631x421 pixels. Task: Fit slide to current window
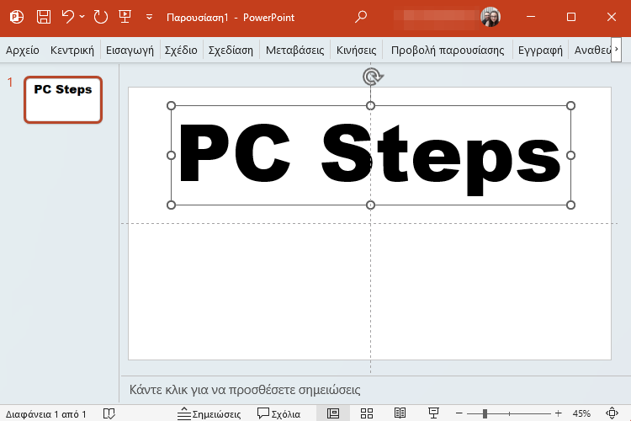612,413
